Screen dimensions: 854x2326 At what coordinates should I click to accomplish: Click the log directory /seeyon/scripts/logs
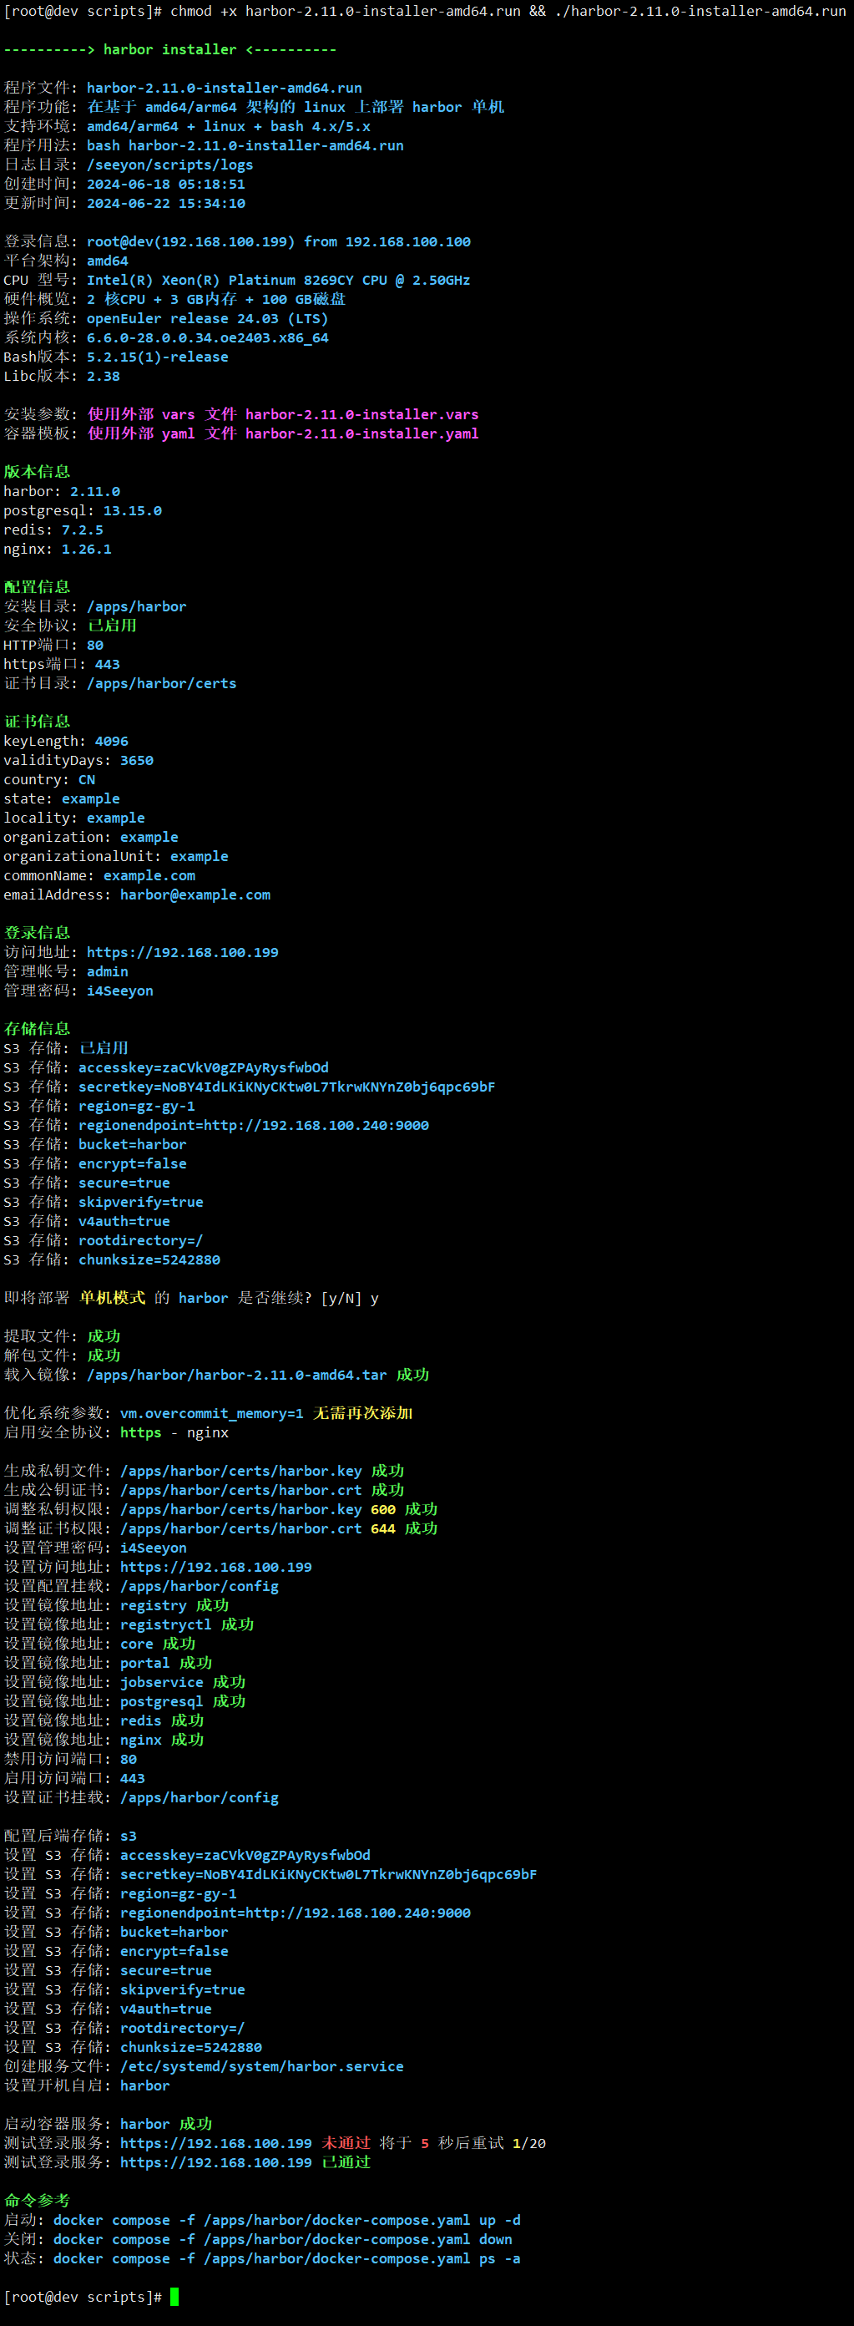[169, 165]
